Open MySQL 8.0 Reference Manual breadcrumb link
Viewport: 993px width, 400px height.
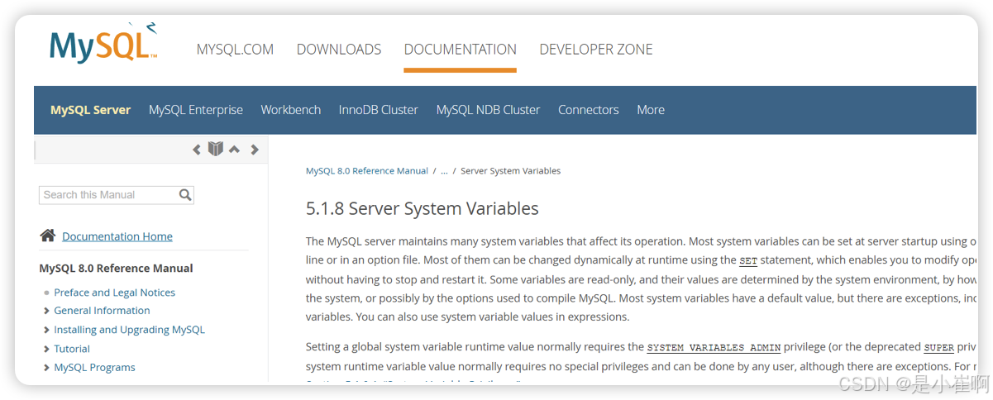(x=367, y=171)
